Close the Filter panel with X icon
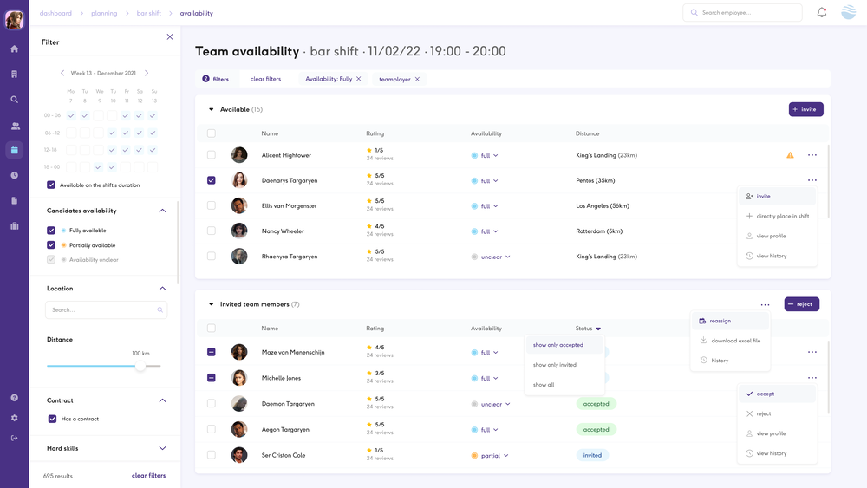 click(x=170, y=36)
